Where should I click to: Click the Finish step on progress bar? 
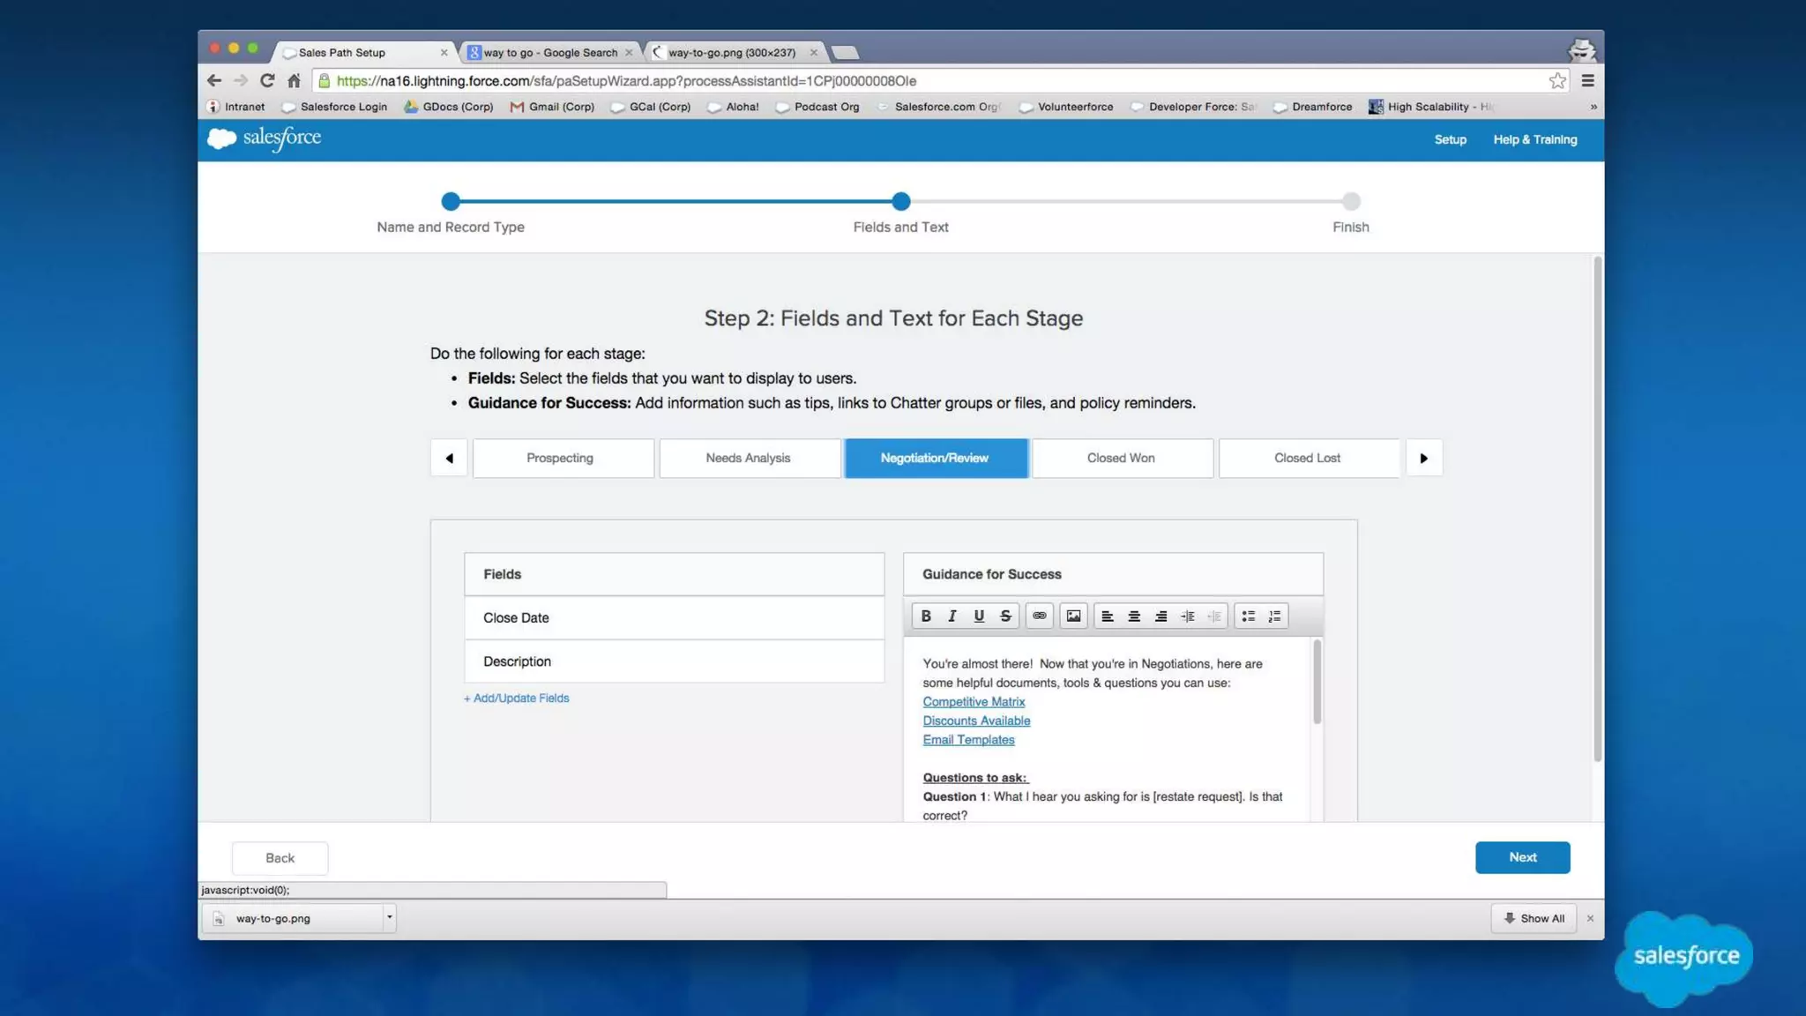coord(1350,202)
